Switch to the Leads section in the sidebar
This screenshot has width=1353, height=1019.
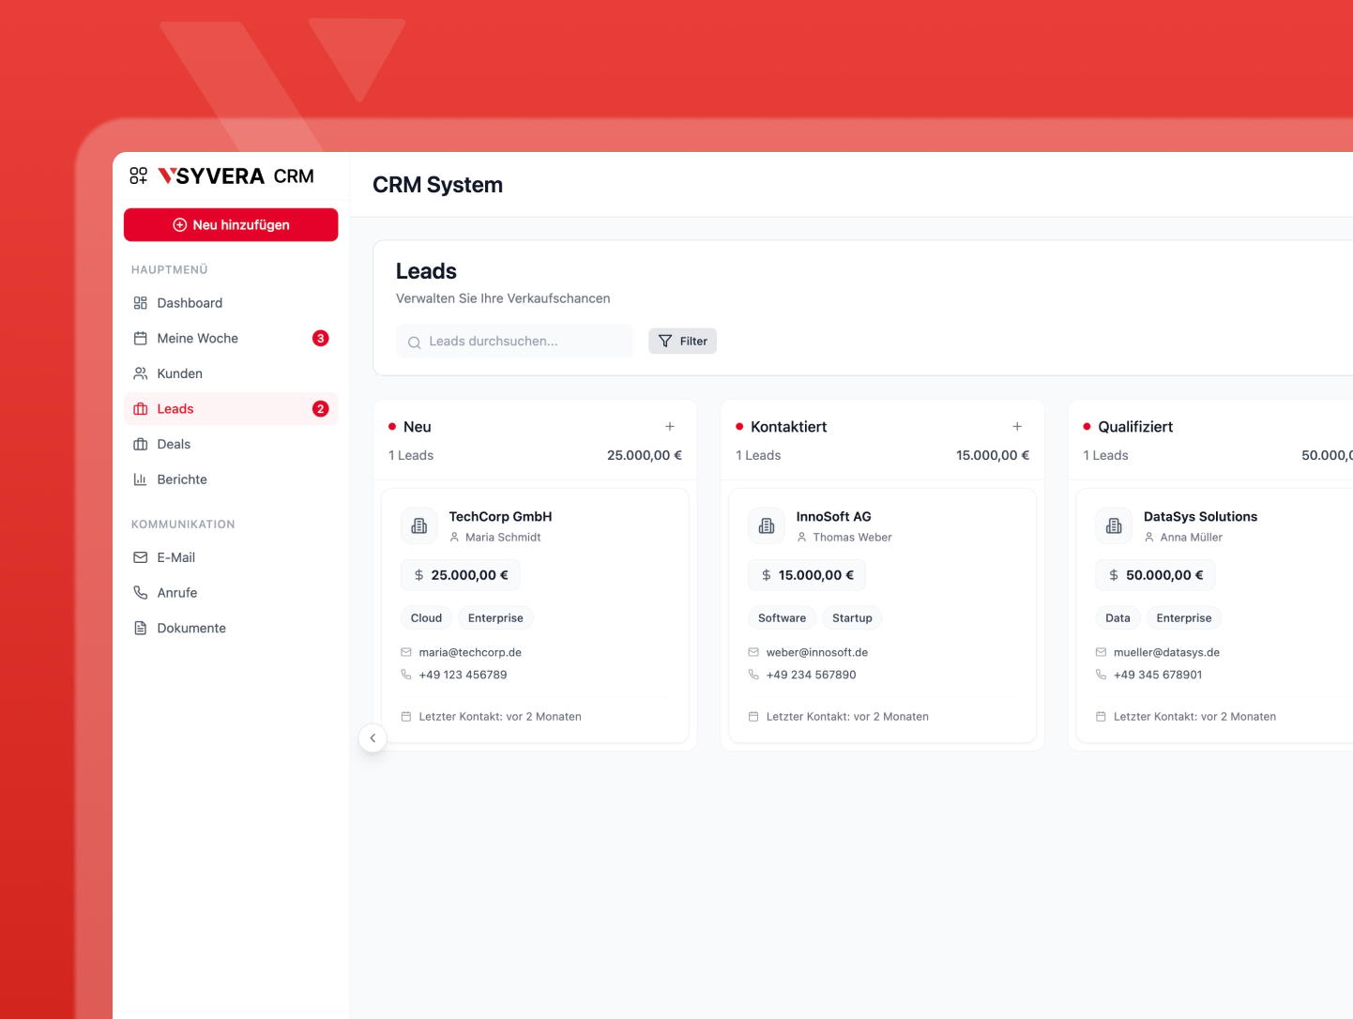tap(175, 408)
